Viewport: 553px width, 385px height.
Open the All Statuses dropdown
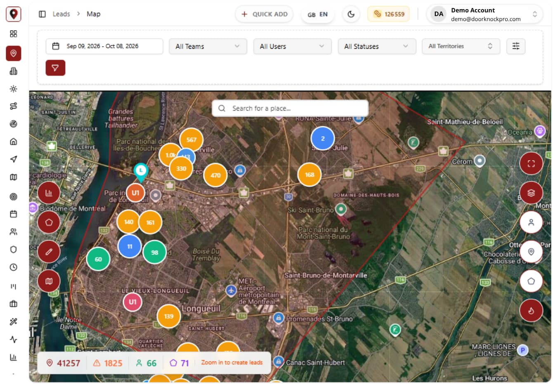[x=377, y=46]
